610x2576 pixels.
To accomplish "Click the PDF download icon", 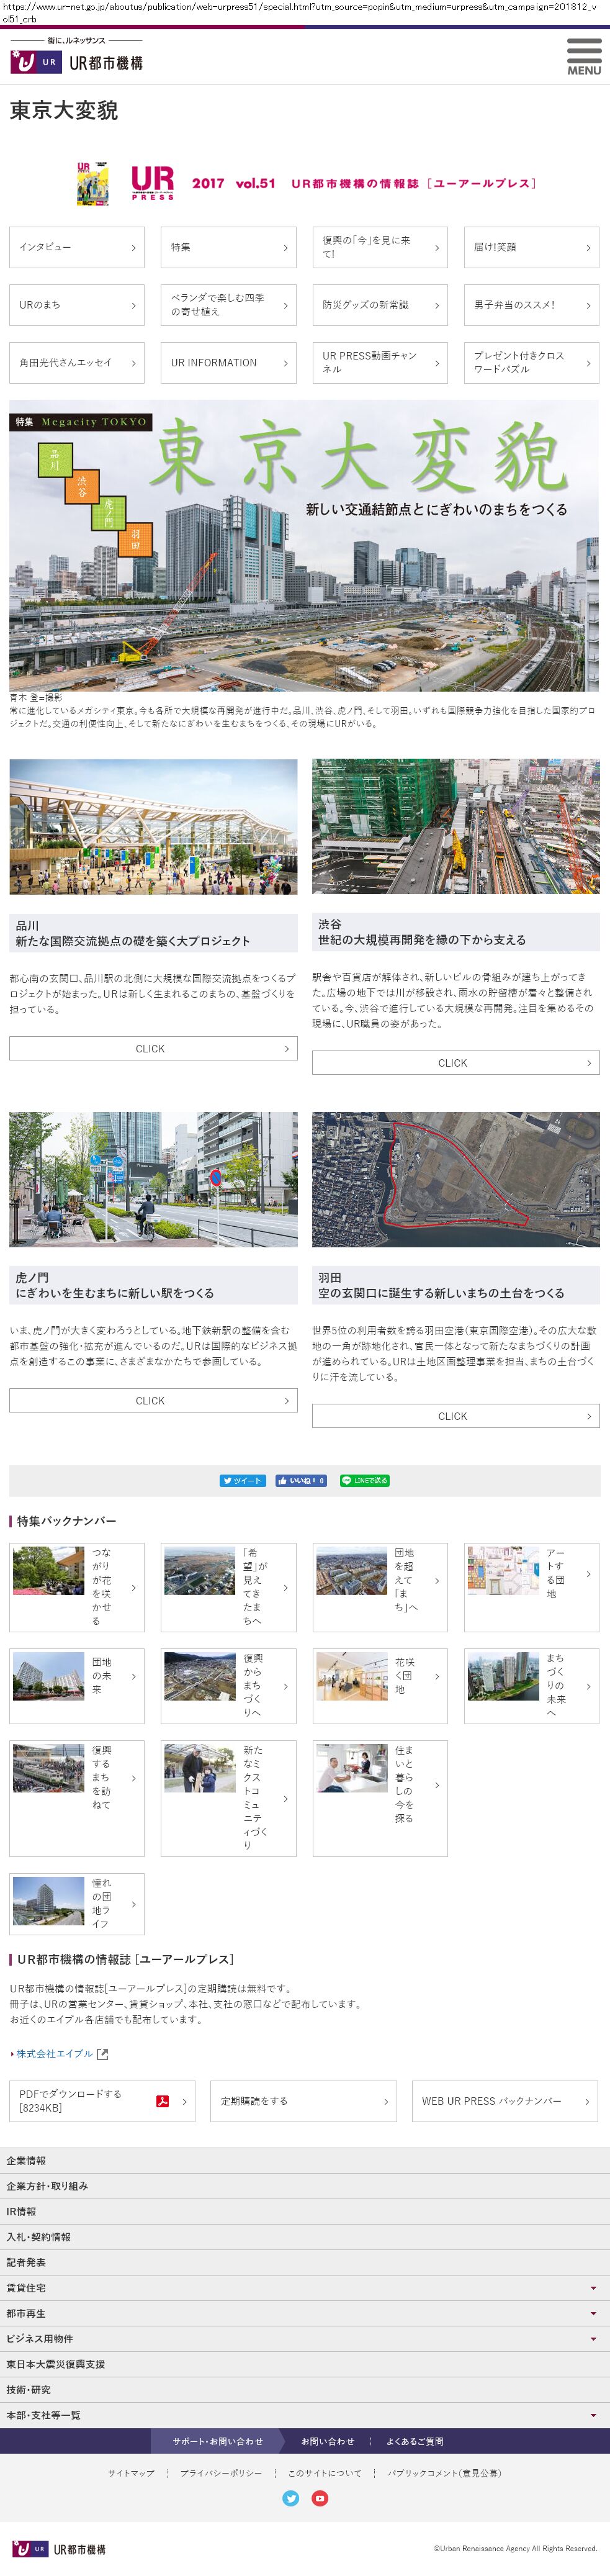I will click(x=162, y=2100).
